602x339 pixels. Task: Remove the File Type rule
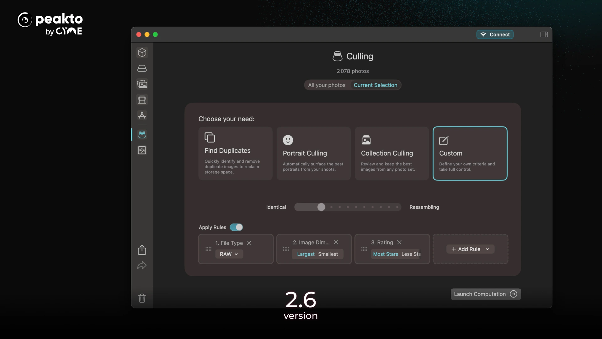point(249,243)
